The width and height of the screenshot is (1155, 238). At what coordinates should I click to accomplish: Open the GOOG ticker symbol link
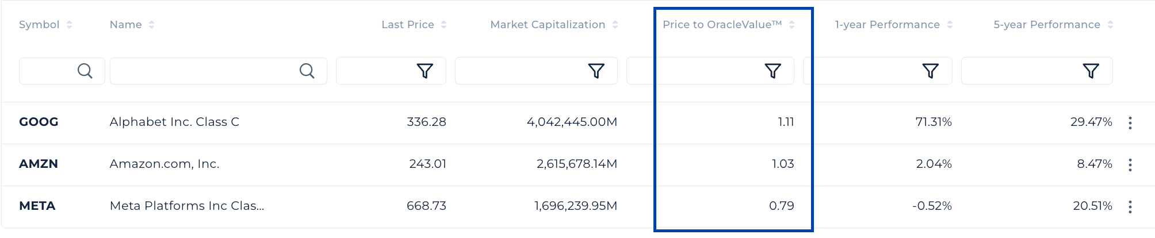(39, 122)
